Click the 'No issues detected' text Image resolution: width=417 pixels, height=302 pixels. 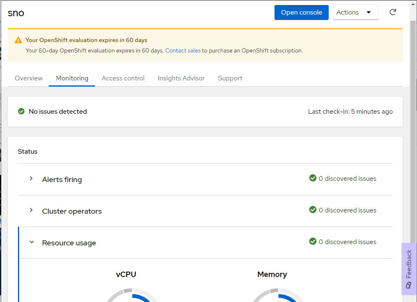58,111
